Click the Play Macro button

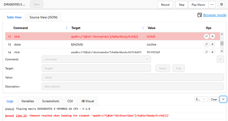(x=198, y=5)
